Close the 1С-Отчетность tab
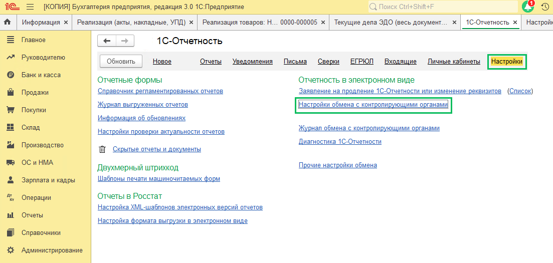Screen dimensions: 553x263 (x=515, y=22)
